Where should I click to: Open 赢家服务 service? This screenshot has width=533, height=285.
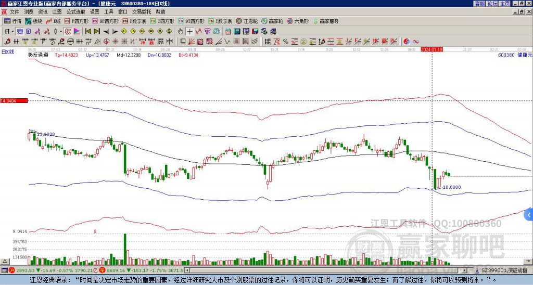pyautogui.click(x=326, y=21)
